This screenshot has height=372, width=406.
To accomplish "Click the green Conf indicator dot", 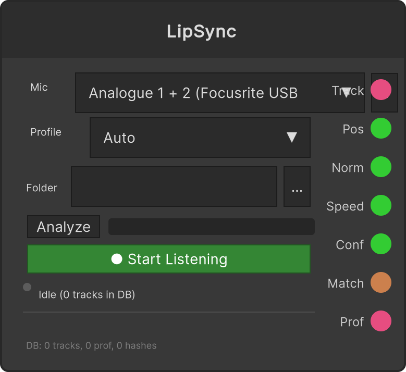I will [380, 244].
